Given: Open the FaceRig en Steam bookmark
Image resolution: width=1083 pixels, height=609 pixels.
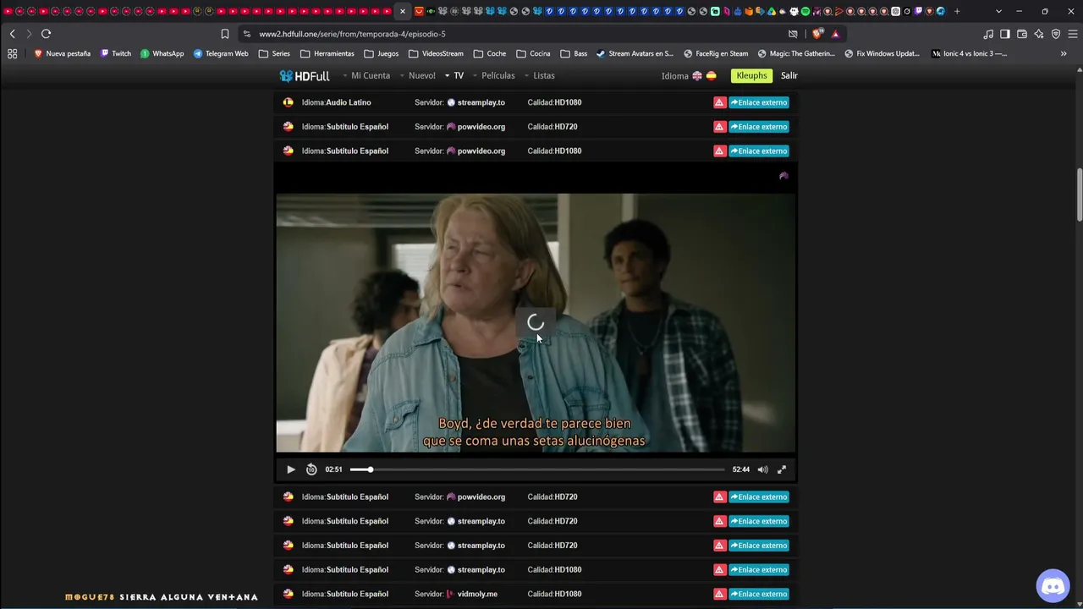Looking at the screenshot, I should point(716,53).
